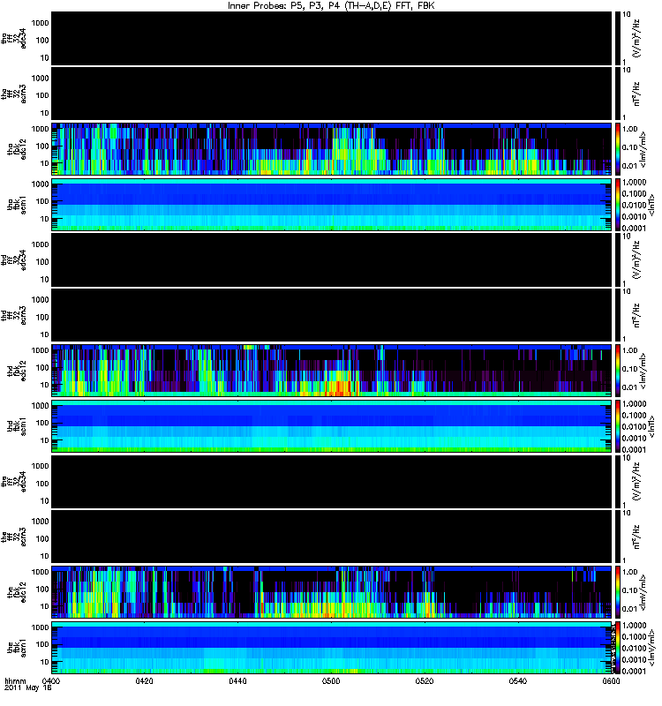Select the thd fff 32 edc34 panel label
Viewport: 662px width, 706px height.
tap(13, 260)
